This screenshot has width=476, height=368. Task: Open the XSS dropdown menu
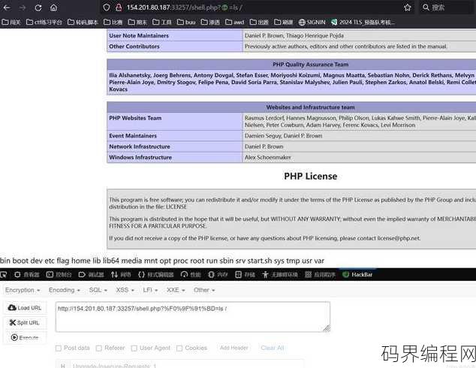click(x=125, y=291)
